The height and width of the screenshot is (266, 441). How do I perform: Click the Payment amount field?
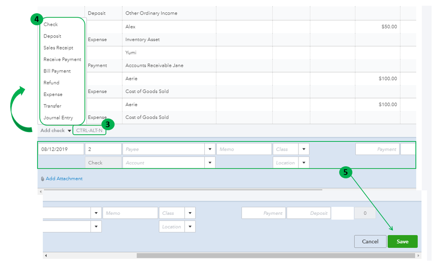point(377,149)
